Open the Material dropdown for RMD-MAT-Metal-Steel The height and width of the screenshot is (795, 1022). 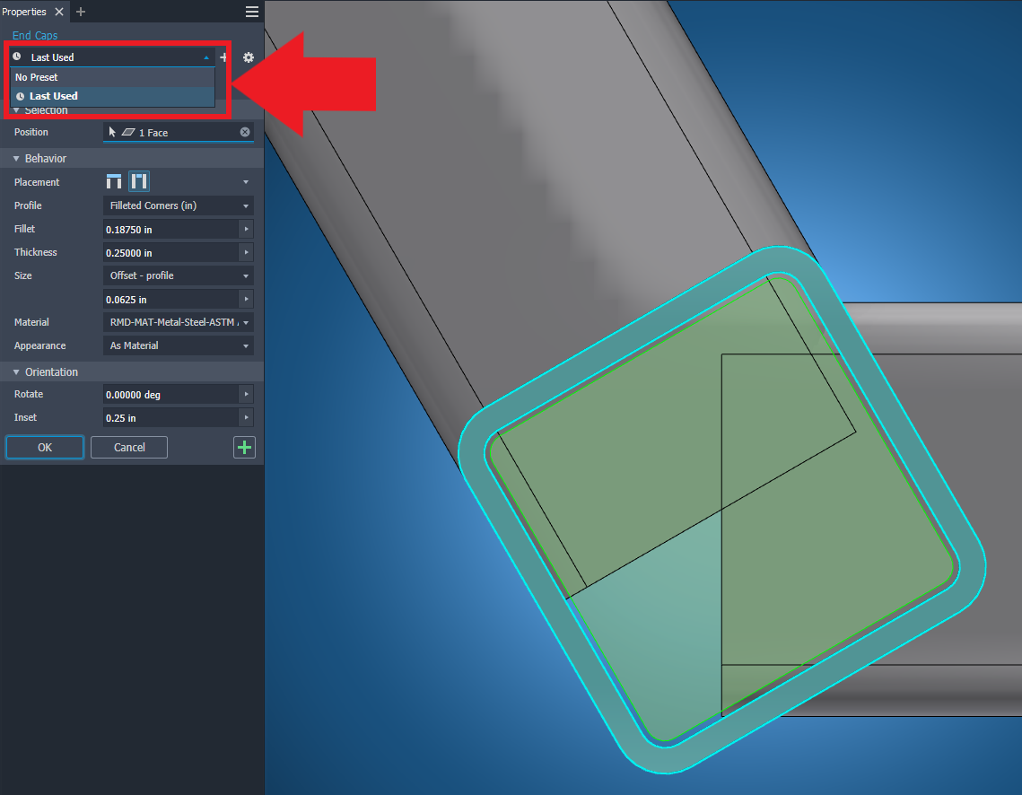[177, 322]
